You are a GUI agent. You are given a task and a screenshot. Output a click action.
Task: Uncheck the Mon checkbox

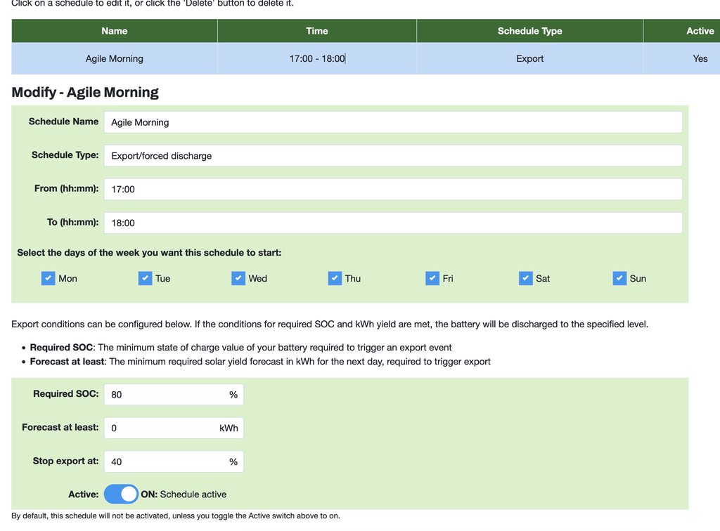tap(48, 278)
